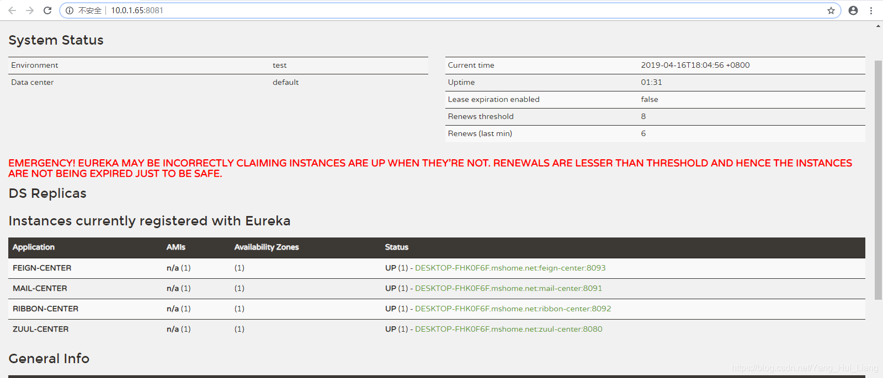Click the Renews threshold label

481,116
